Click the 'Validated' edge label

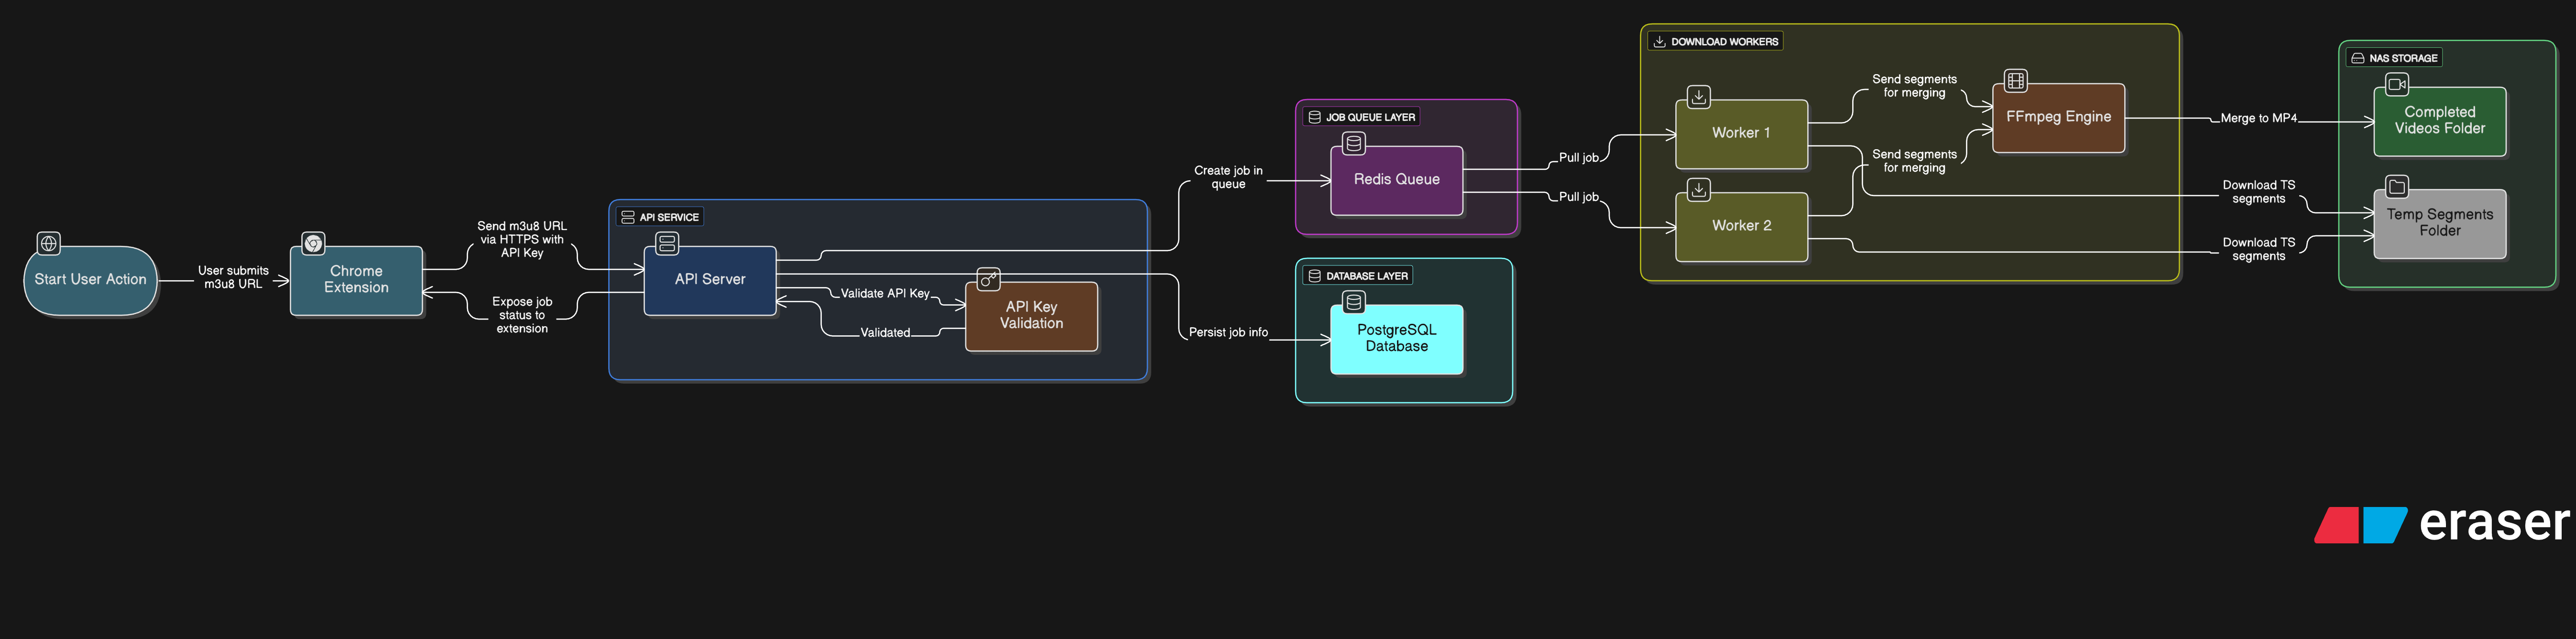pyautogui.click(x=885, y=333)
